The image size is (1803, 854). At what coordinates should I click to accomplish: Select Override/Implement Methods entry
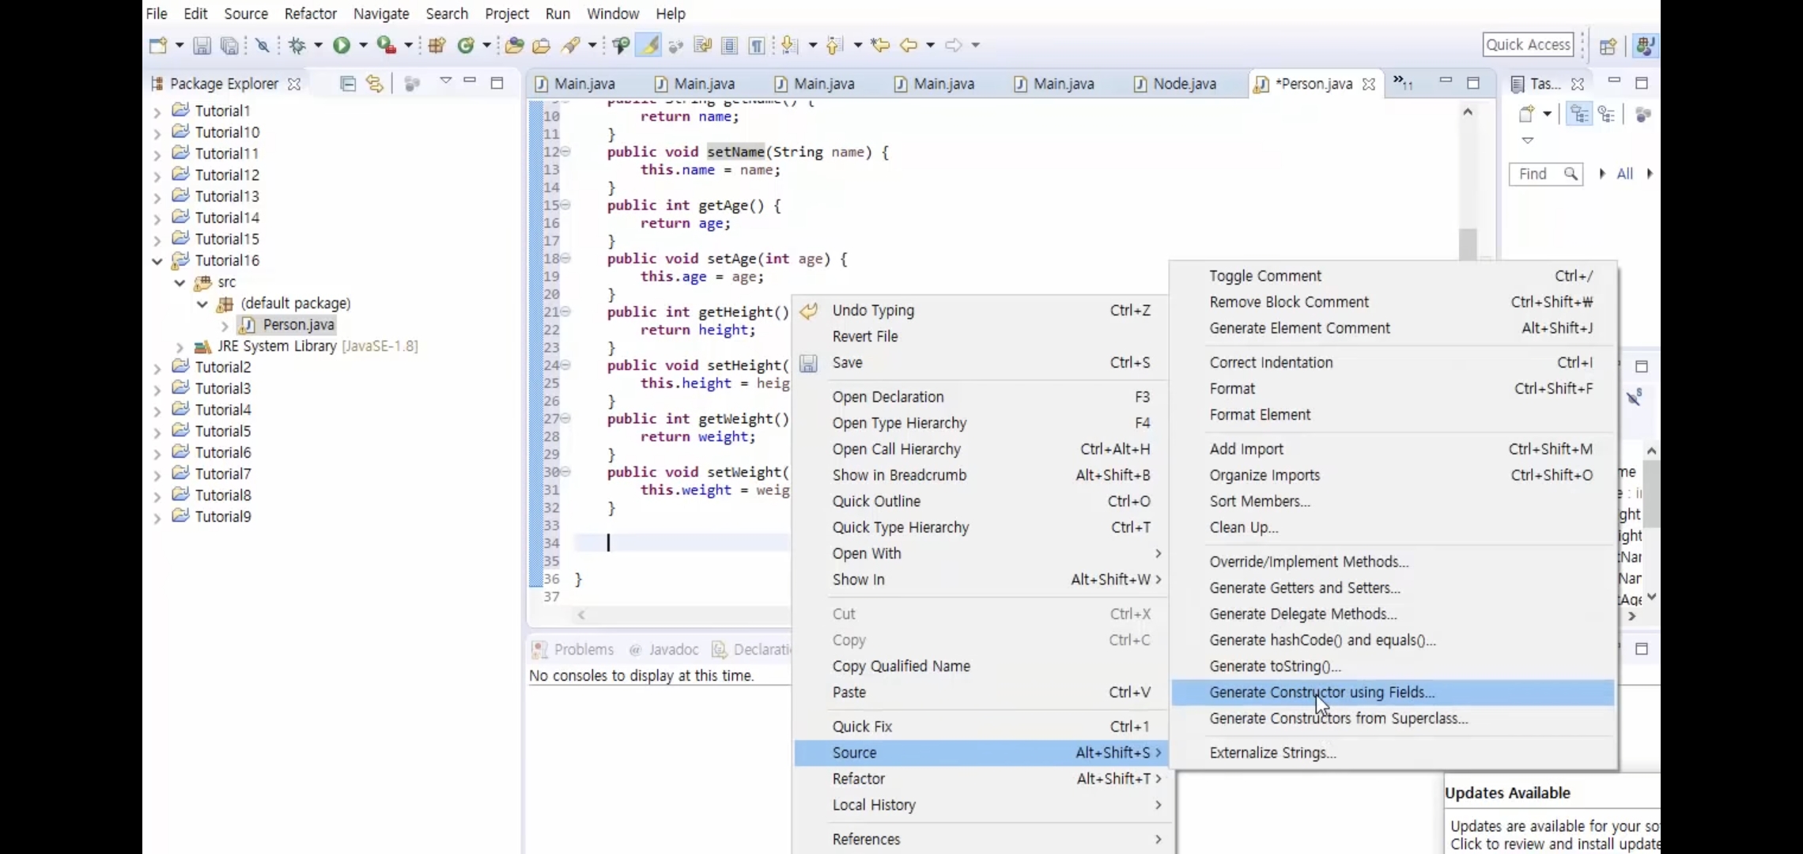tap(1393, 561)
